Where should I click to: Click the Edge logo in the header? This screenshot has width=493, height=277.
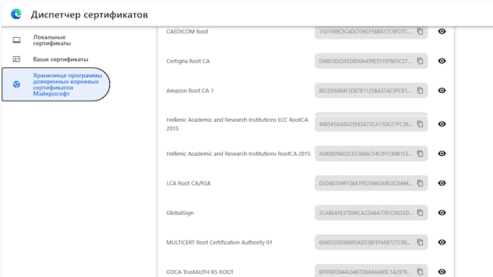tap(16, 14)
